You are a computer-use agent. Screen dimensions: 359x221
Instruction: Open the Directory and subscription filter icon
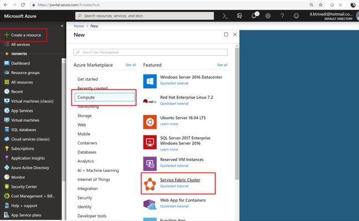click(240, 16)
